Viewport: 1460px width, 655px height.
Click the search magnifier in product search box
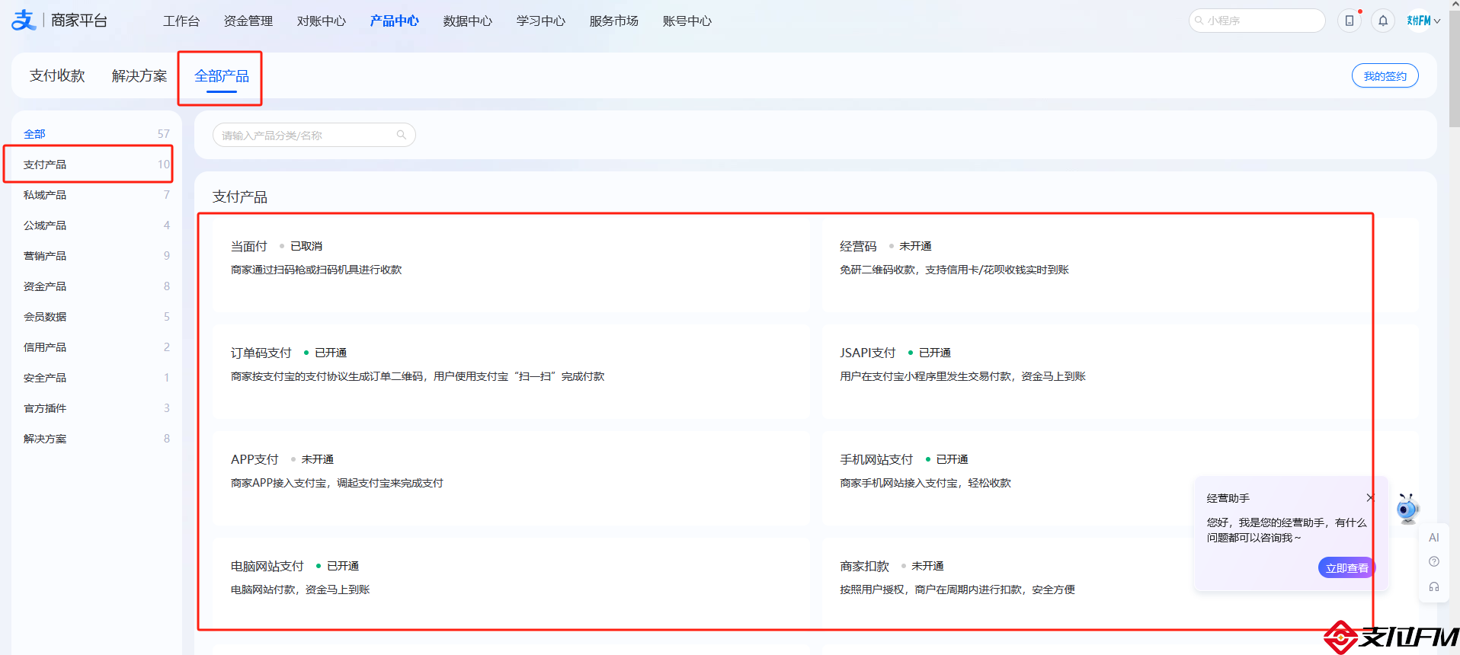[402, 135]
